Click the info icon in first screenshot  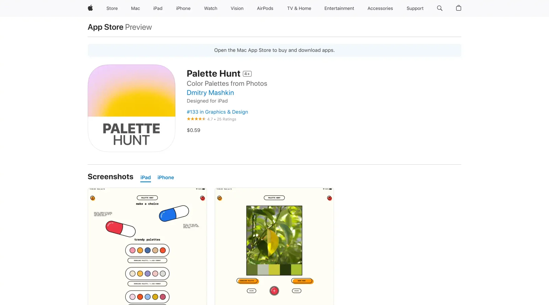coord(92,198)
